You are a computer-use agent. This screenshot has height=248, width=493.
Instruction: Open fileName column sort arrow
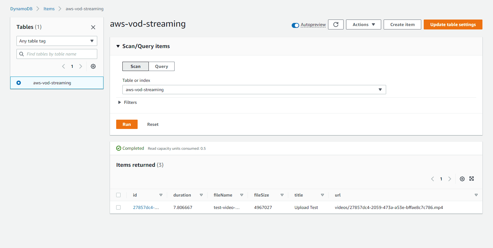click(242, 195)
